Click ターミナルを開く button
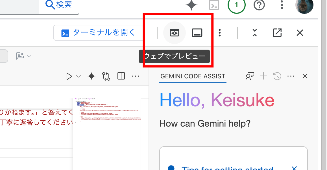The image size is (327, 170). pyautogui.click(x=99, y=33)
